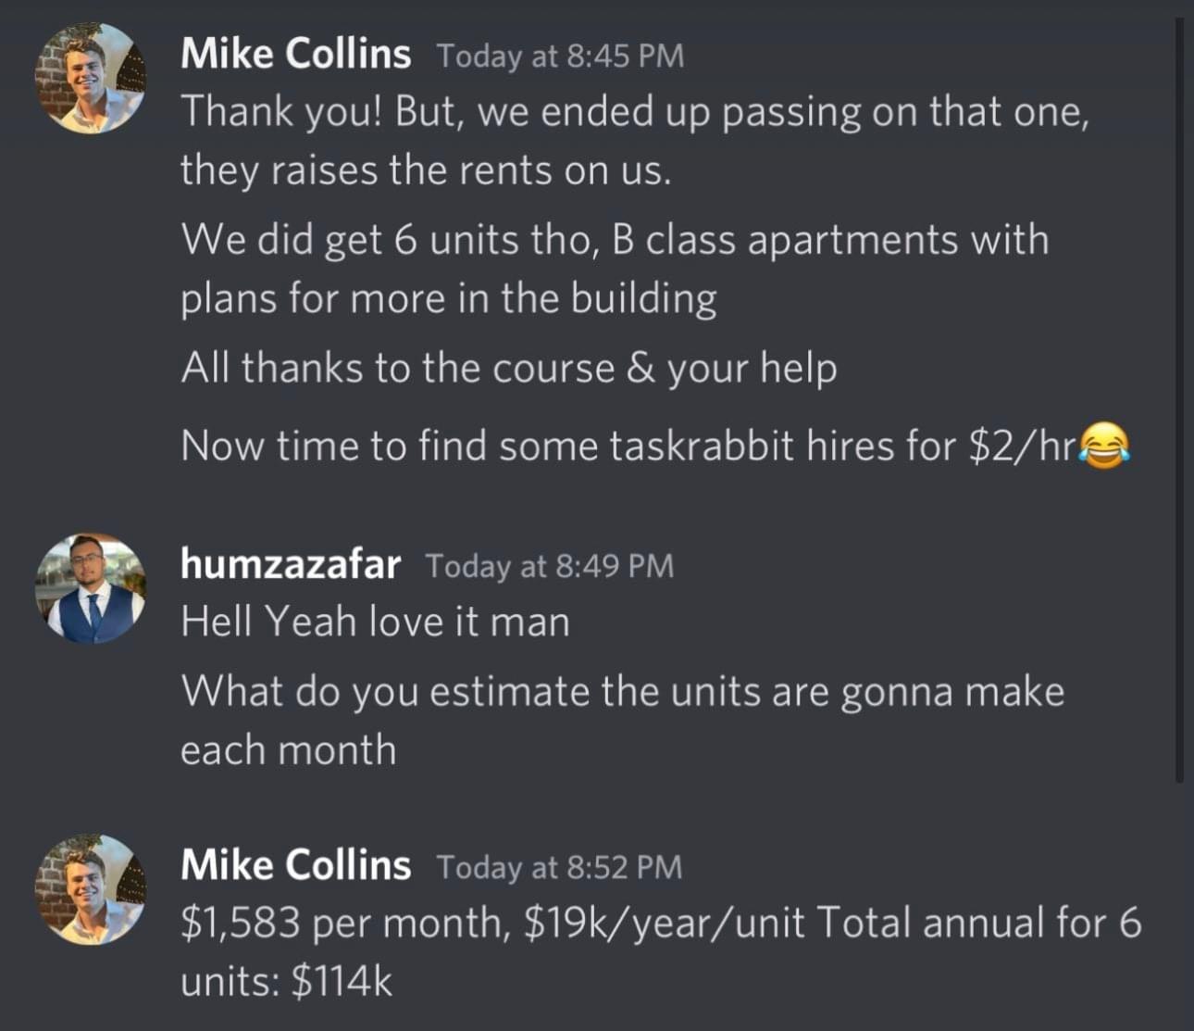Click the 'What do you estimate the units' message
Image resolution: width=1194 pixels, height=1031 pixels.
point(622,720)
